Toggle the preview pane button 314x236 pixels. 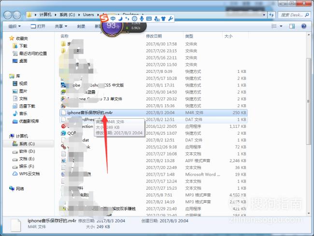click(x=292, y=26)
